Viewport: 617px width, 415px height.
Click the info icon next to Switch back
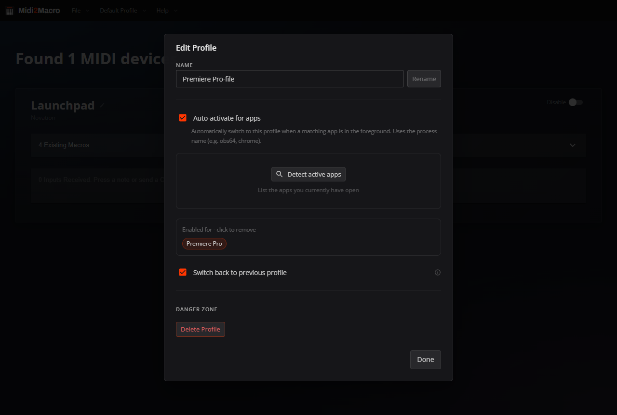pos(438,273)
